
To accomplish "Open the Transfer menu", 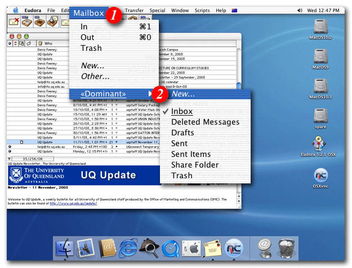I will pos(134,11).
